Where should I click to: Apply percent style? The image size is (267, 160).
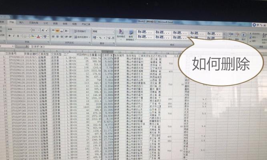pos(100,38)
